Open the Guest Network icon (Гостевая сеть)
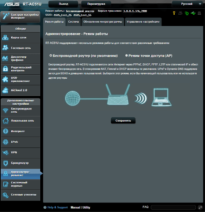The width and height of the screenshot is (205, 212). [5, 48]
